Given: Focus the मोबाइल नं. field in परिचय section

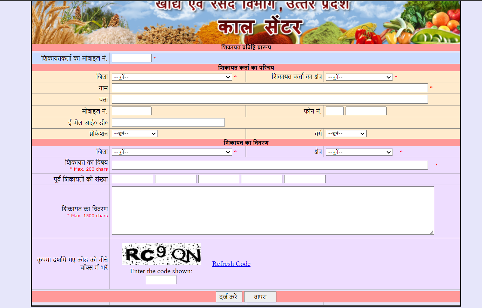Looking at the screenshot, I should (131, 110).
